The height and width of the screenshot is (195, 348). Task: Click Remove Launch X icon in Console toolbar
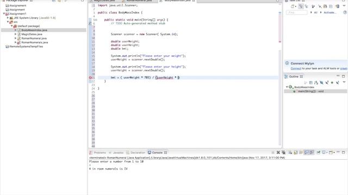click(x=278, y=153)
